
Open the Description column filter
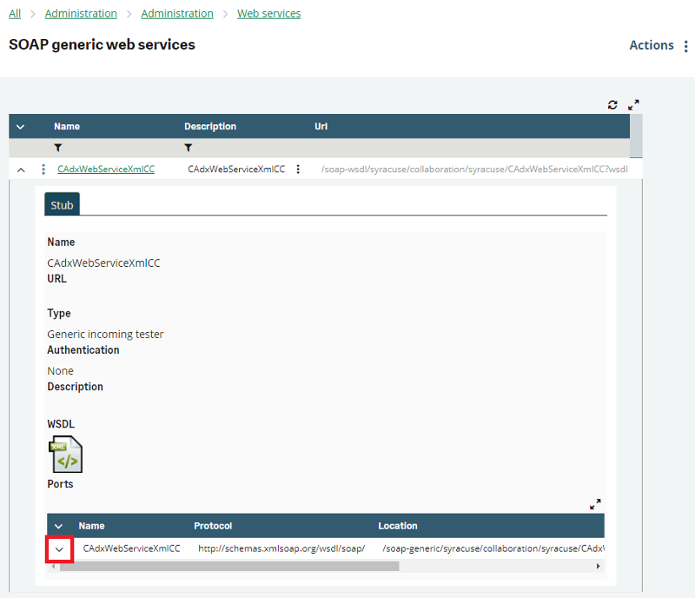click(x=189, y=148)
